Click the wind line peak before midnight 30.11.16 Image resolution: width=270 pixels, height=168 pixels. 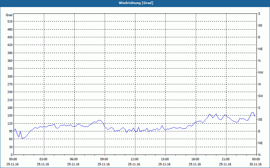point(253,113)
